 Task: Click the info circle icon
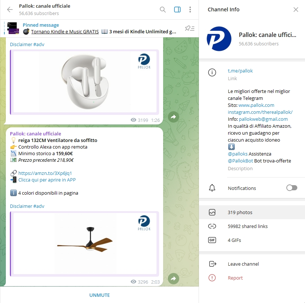point(212,72)
